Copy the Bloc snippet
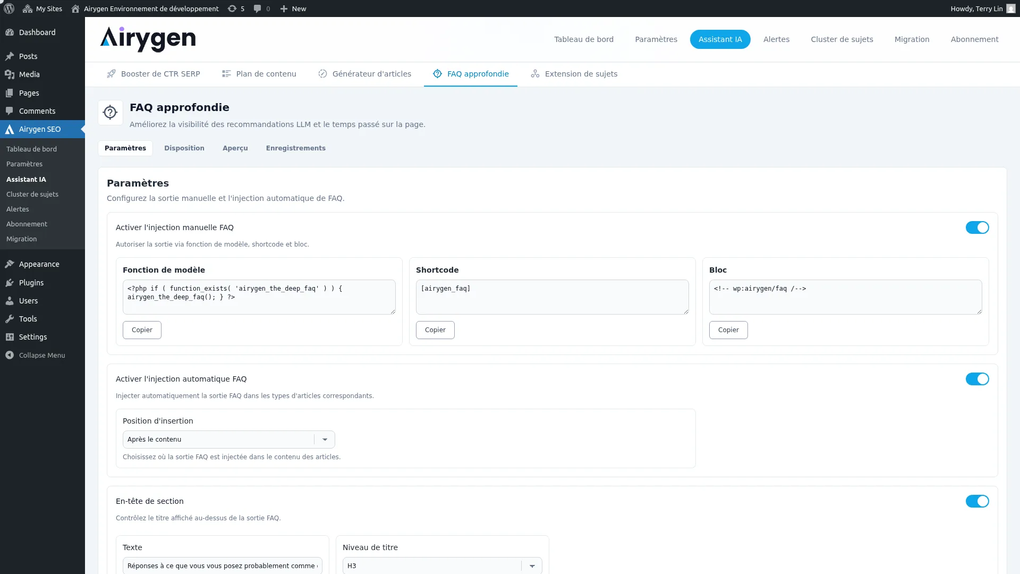The width and height of the screenshot is (1020, 574). (x=728, y=330)
